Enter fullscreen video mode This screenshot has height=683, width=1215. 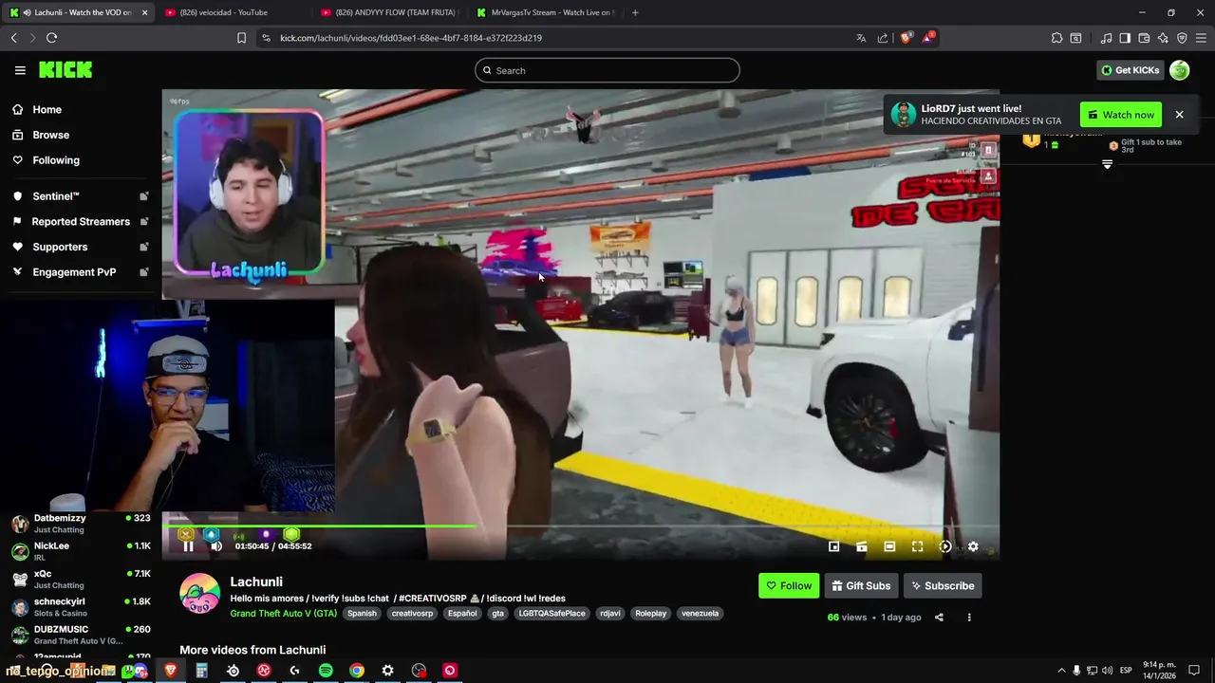pos(917,546)
